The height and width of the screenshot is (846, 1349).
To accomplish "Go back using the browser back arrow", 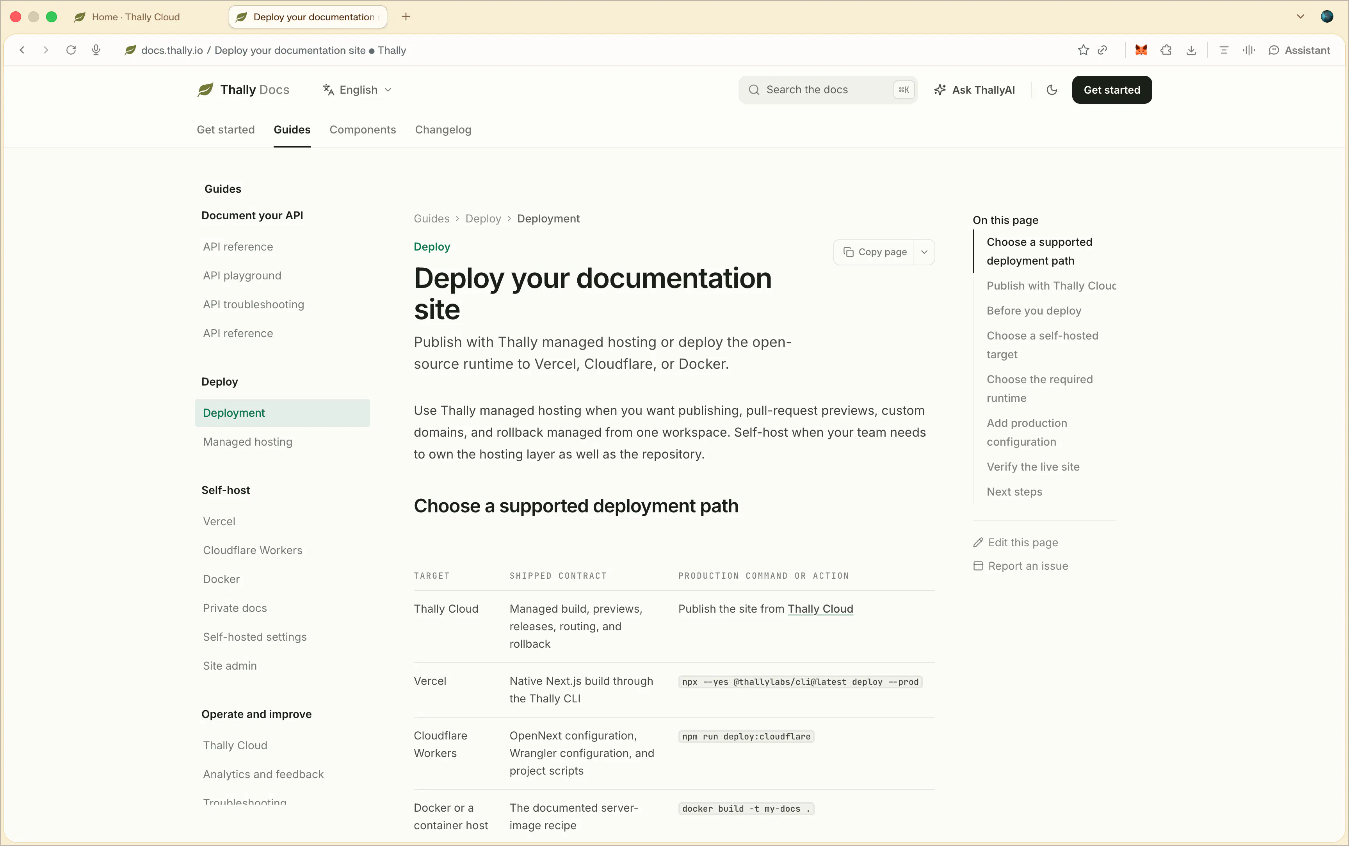I will tap(22, 50).
